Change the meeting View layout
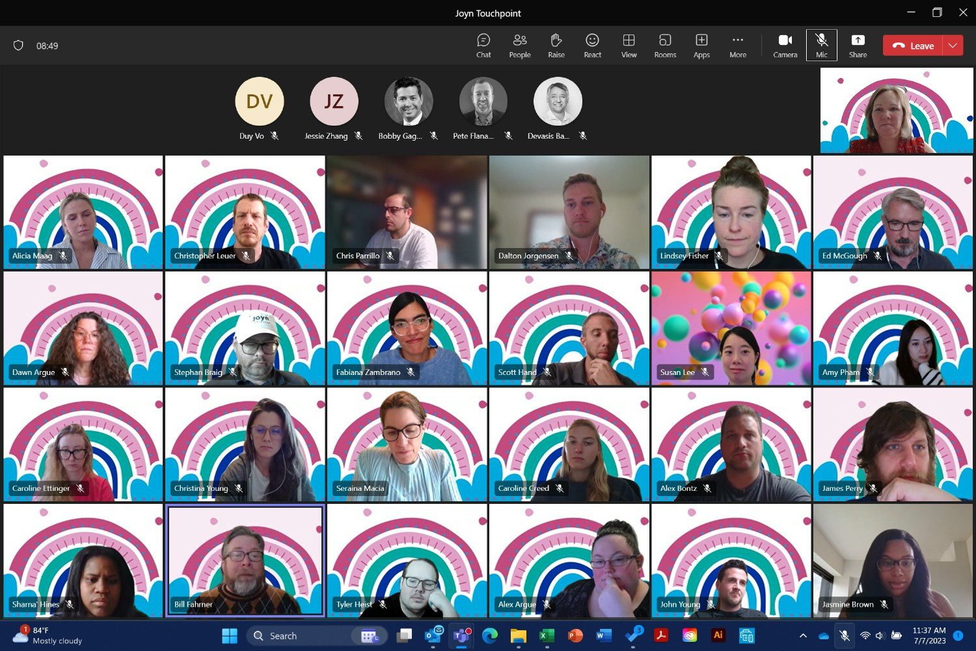This screenshot has width=976, height=651. pos(629,46)
